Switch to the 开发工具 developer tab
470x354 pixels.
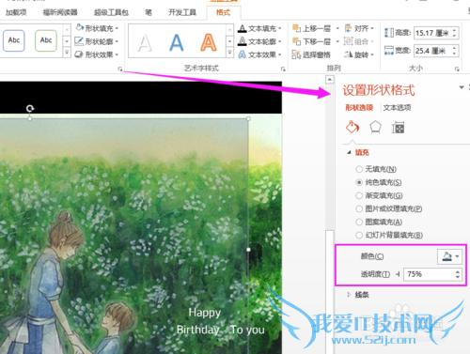tap(182, 12)
